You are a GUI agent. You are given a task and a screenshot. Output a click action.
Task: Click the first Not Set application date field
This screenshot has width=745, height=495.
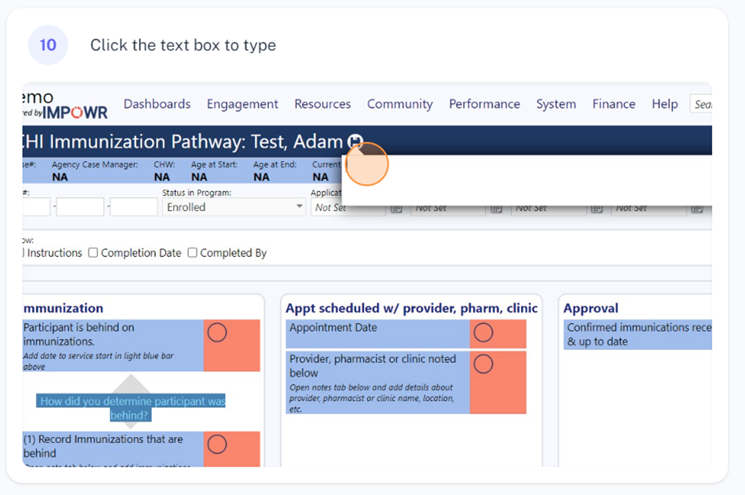[x=348, y=208]
